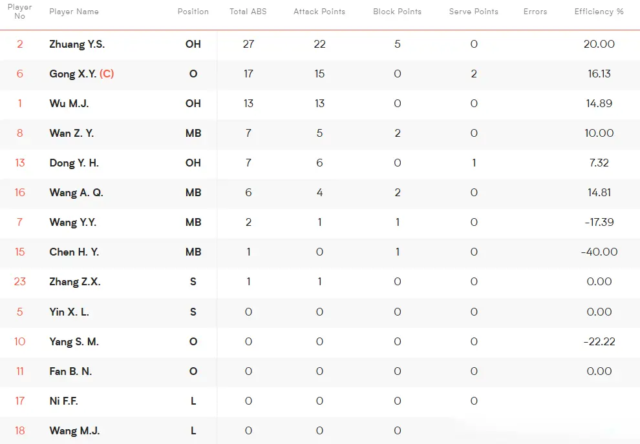Select setter Zhang Z.X. name
Screen dimensions: 640x444
click(x=75, y=281)
